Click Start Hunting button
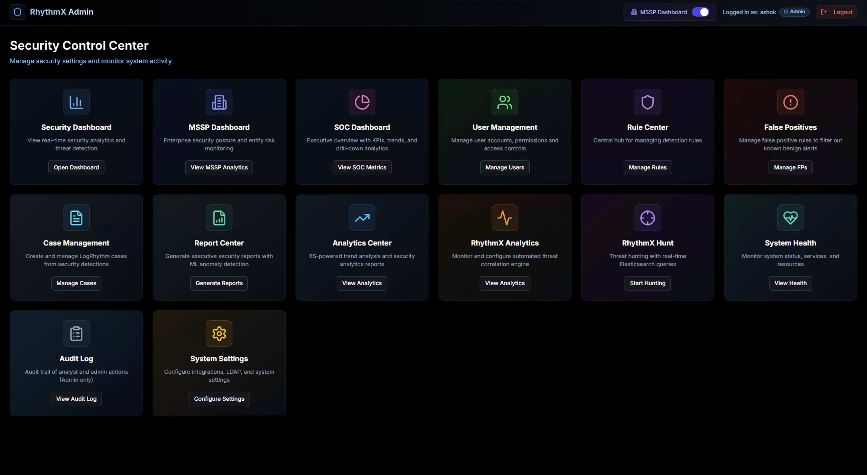The height and width of the screenshot is (475, 867). [x=647, y=283]
